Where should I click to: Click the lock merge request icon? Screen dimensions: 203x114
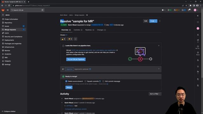pyautogui.click(x=198, y=60)
